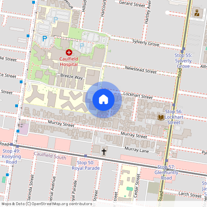Image resolution: width=207 pixels, height=207 pixels.
Task: Click the Murray Lane street label
Action: click(x=137, y=150)
